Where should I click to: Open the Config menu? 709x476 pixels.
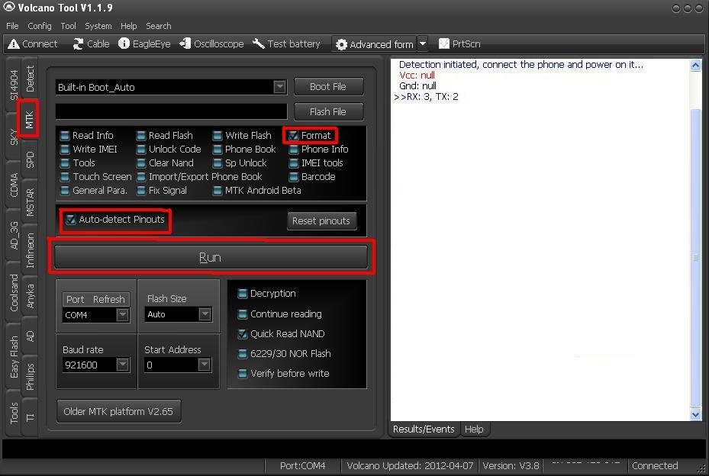[40, 26]
